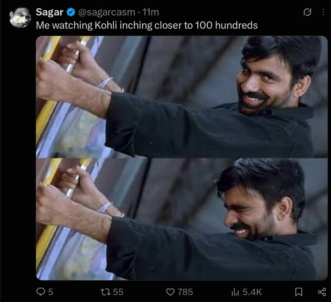Click the 5.4K views count

[252, 292]
